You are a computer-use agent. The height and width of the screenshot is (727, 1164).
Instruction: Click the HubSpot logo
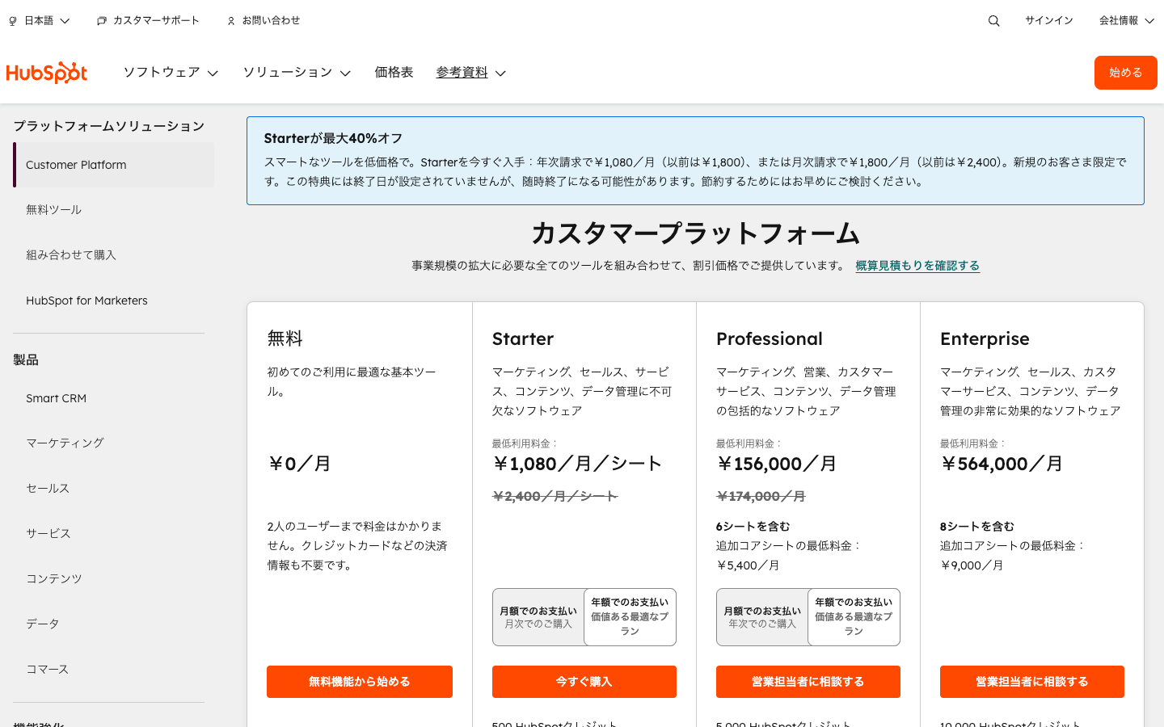click(x=47, y=72)
